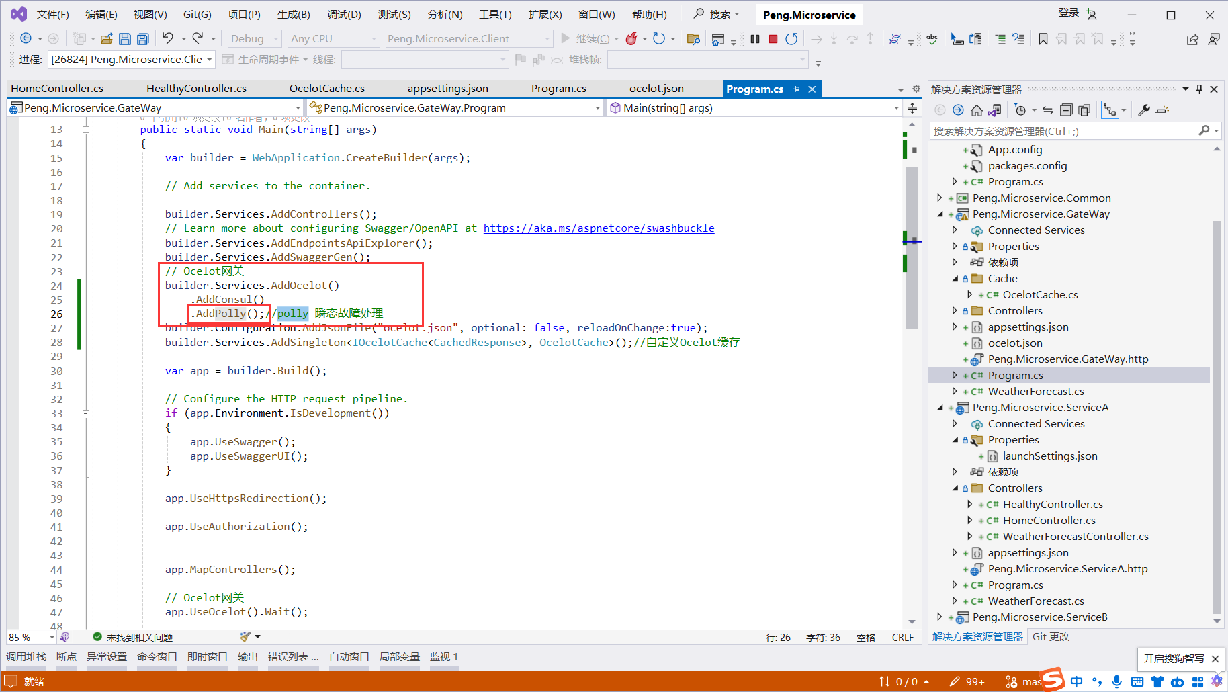The image size is (1228, 692).
Task: Open the Peng.Microservice.GateWay project scope dropdown
Action: [155, 107]
